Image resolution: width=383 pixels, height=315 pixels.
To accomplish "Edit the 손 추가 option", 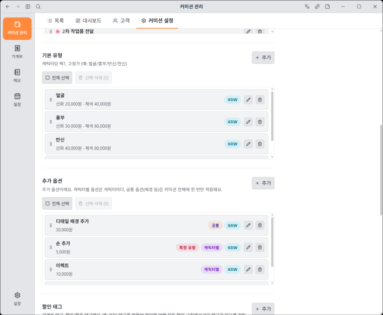I will click(x=248, y=248).
